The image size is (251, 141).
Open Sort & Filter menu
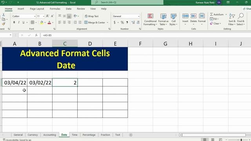tap(232, 19)
